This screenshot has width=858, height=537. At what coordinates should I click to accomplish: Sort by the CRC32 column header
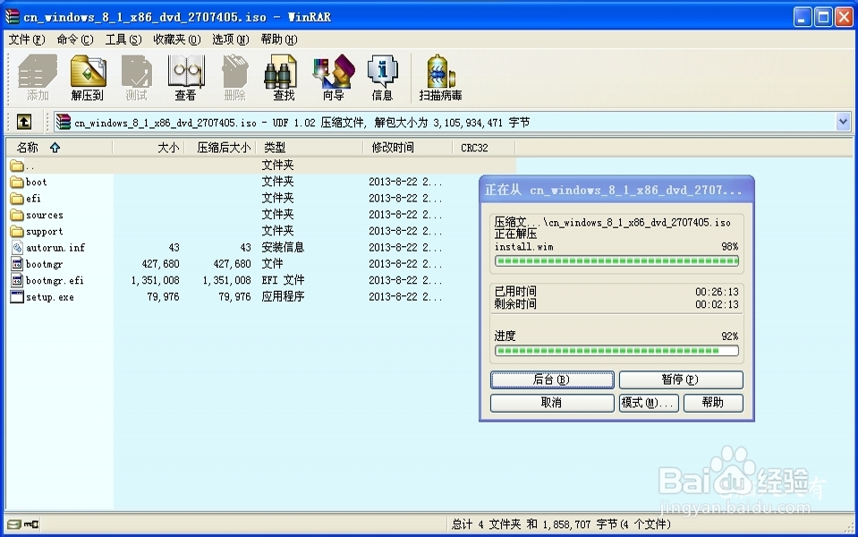tap(484, 148)
